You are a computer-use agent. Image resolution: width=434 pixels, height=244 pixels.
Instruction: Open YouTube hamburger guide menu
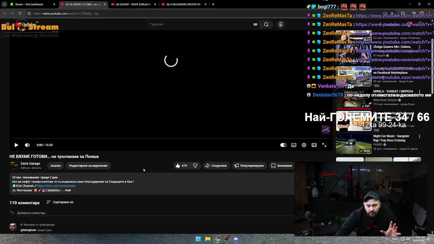tap(7, 24)
